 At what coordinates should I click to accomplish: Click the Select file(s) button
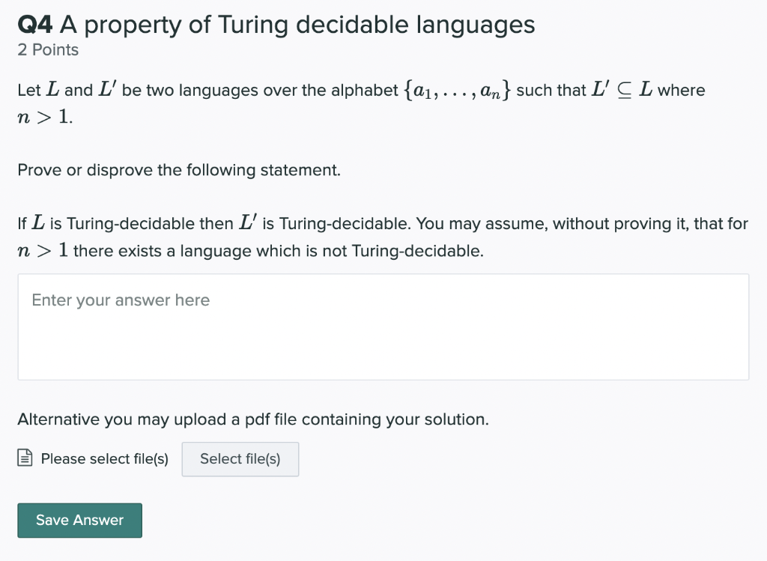(240, 459)
